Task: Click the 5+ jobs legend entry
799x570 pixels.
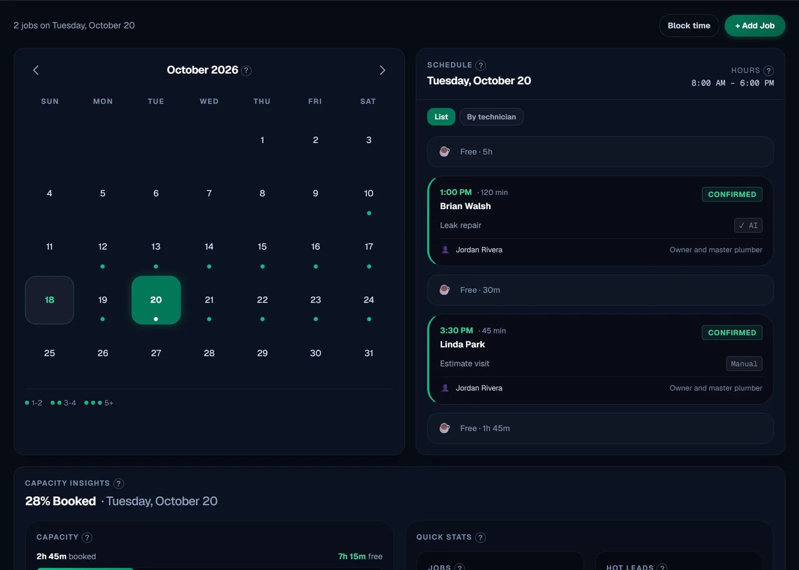Action: (x=99, y=403)
